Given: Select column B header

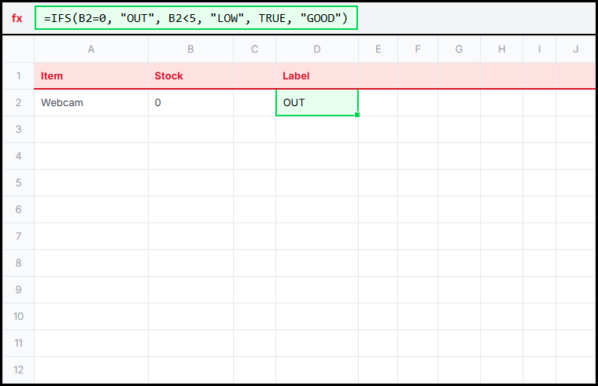Looking at the screenshot, I should [190, 50].
